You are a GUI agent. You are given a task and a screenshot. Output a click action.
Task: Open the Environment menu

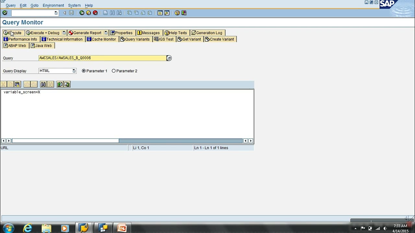click(x=53, y=6)
